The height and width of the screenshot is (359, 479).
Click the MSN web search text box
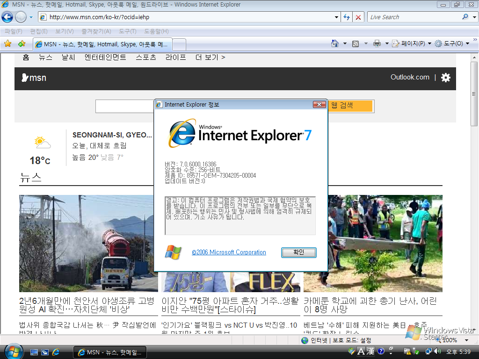point(124,106)
